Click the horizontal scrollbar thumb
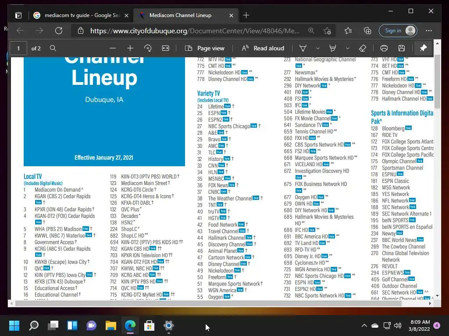Image resolution: width=449 pixels, height=336 pixels. click(209, 304)
